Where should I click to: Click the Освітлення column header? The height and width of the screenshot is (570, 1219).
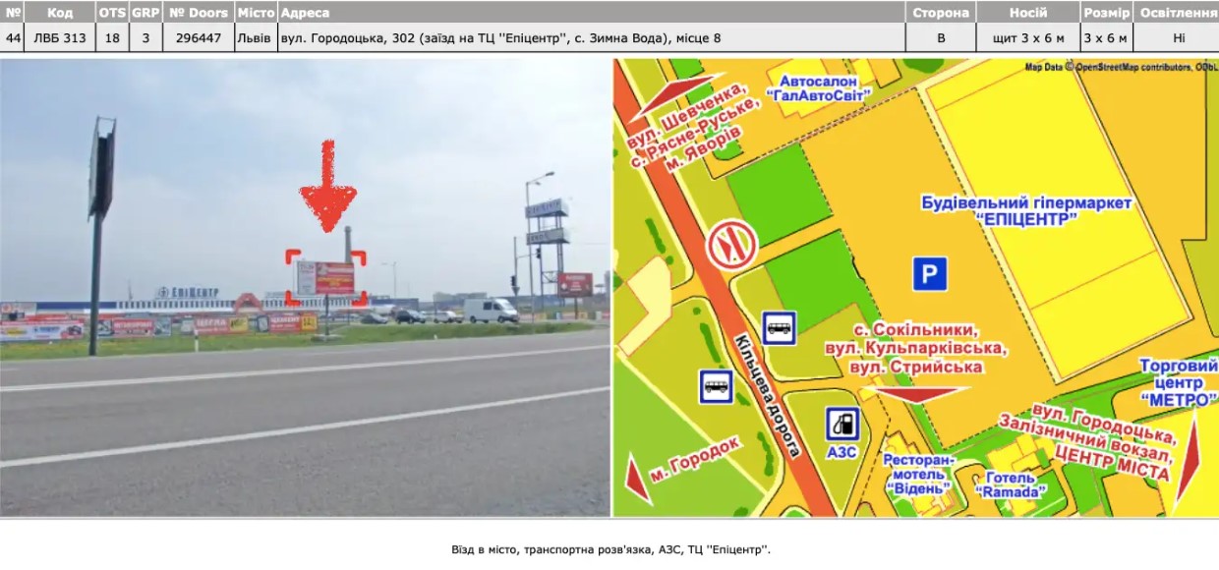click(1178, 13)
